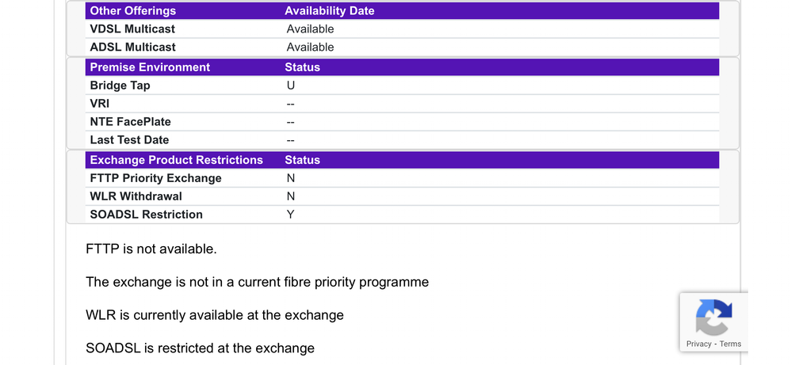This screenshot has height=365, width=791.
Task: Click the VRI row label
Action: (101, 104)
